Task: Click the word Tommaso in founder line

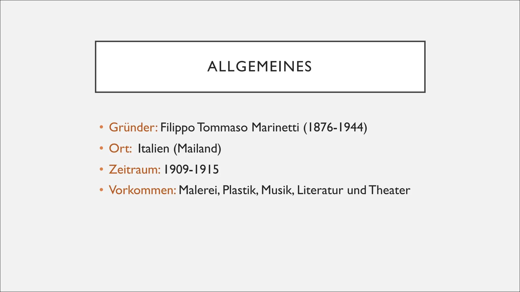Action: 222,127
